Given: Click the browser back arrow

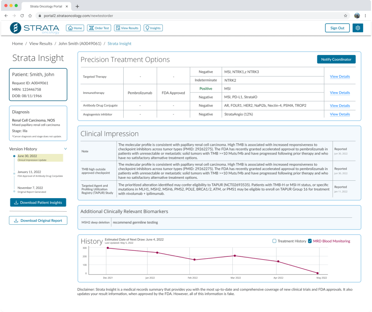Looking at the screenshot, I should (6, 16).
